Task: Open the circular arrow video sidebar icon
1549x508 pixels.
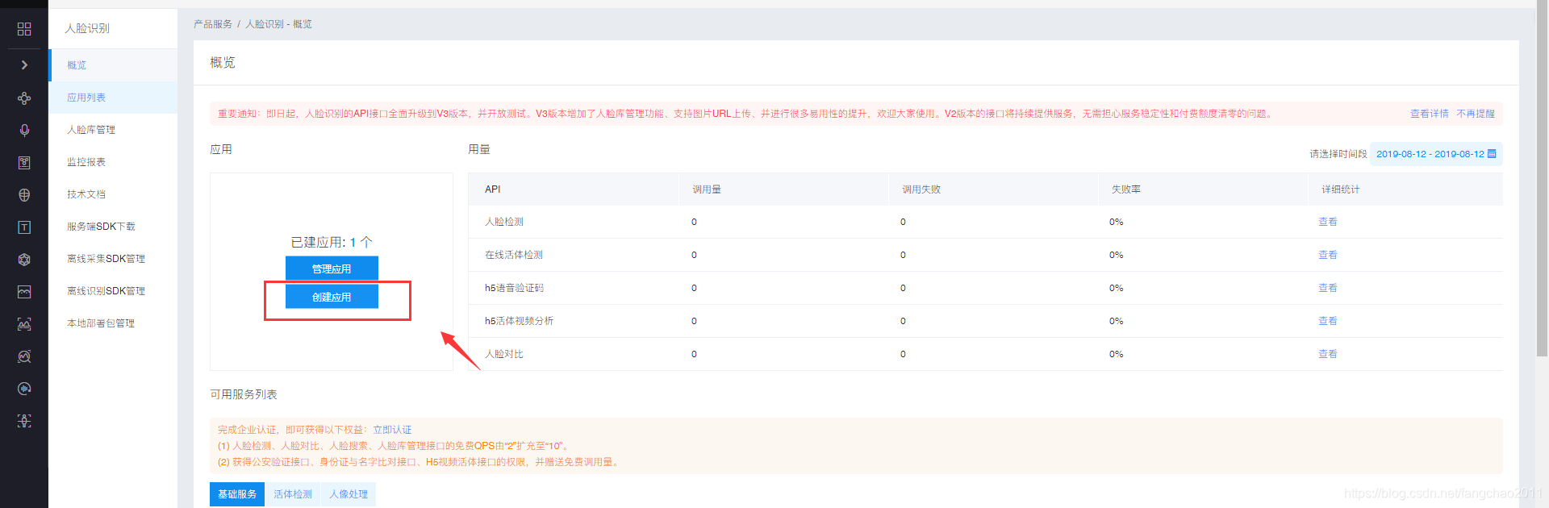Action: click(24, 389)
